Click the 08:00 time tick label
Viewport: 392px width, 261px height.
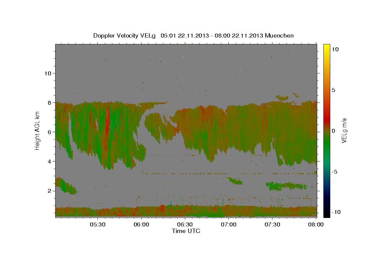click(x=316, y=224)
